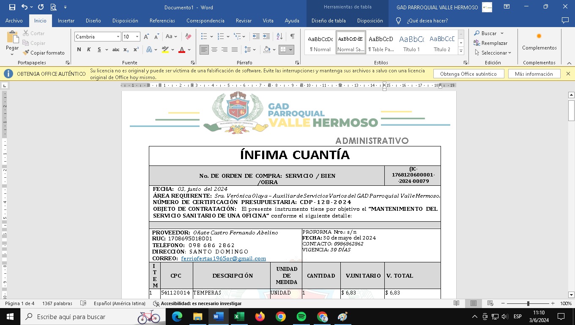
Task: Open Spotify from the taskbar
Action: click(x=301, y=317)
